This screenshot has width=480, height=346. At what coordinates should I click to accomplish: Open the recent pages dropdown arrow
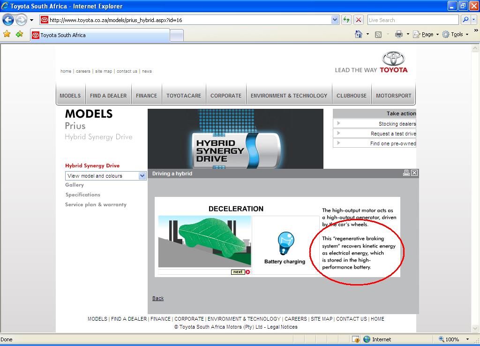[31, 20]
